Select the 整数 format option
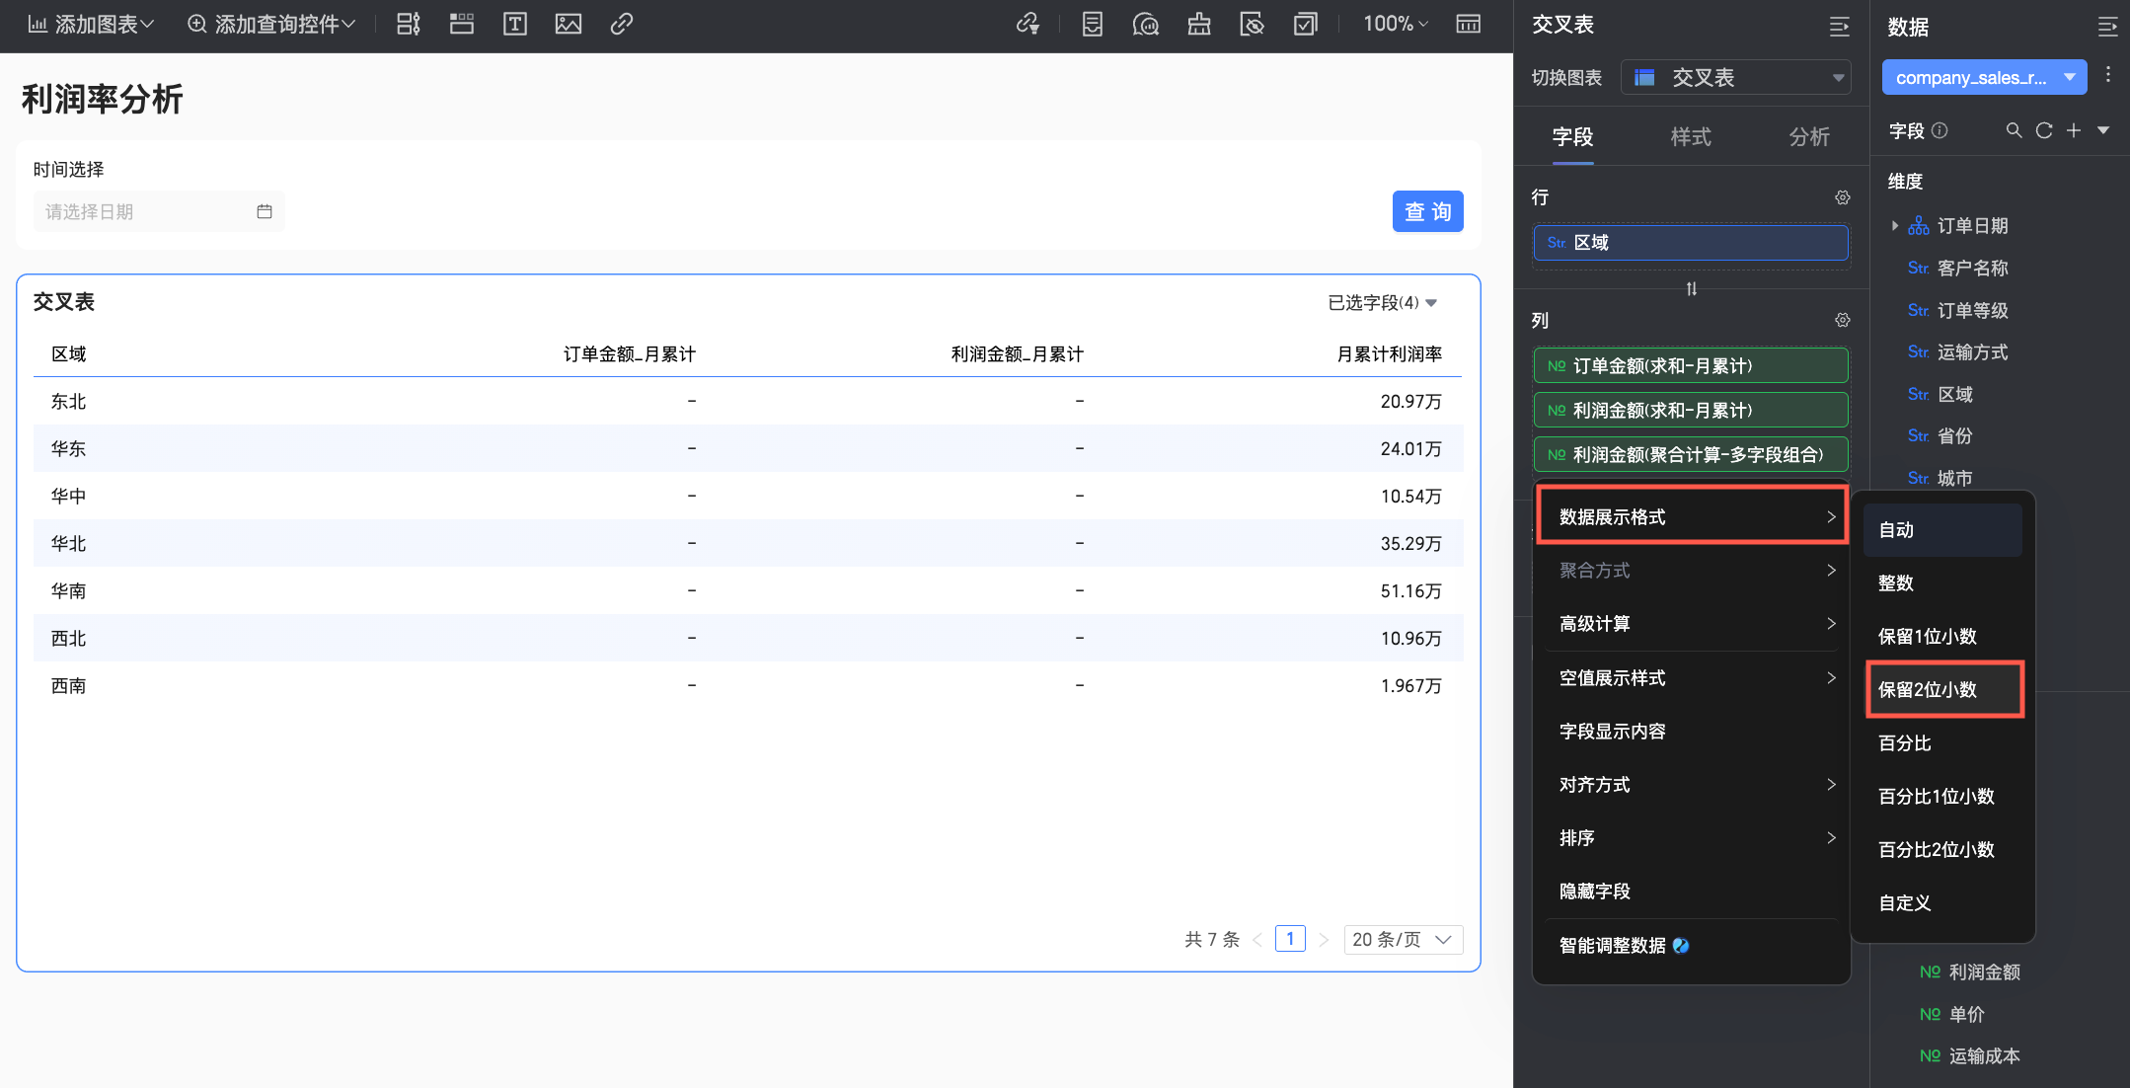 click(1942, 583)
